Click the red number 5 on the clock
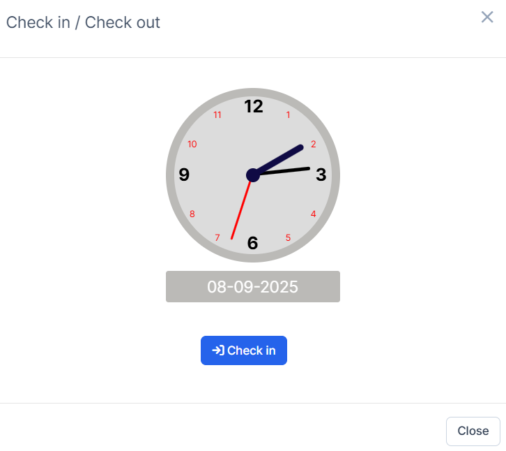 289,238
